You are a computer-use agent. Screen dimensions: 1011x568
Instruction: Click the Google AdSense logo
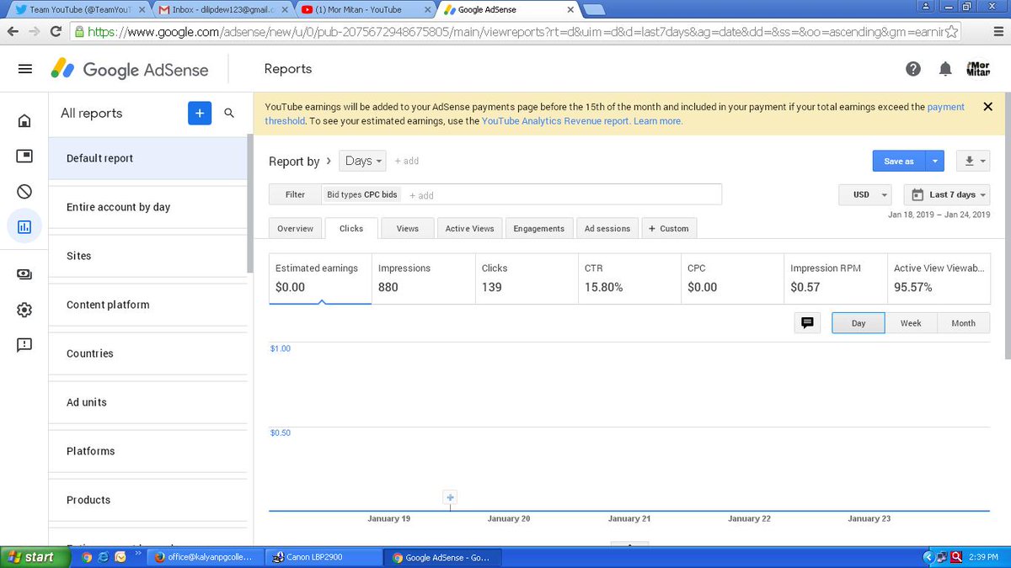[x=129, y=69]
